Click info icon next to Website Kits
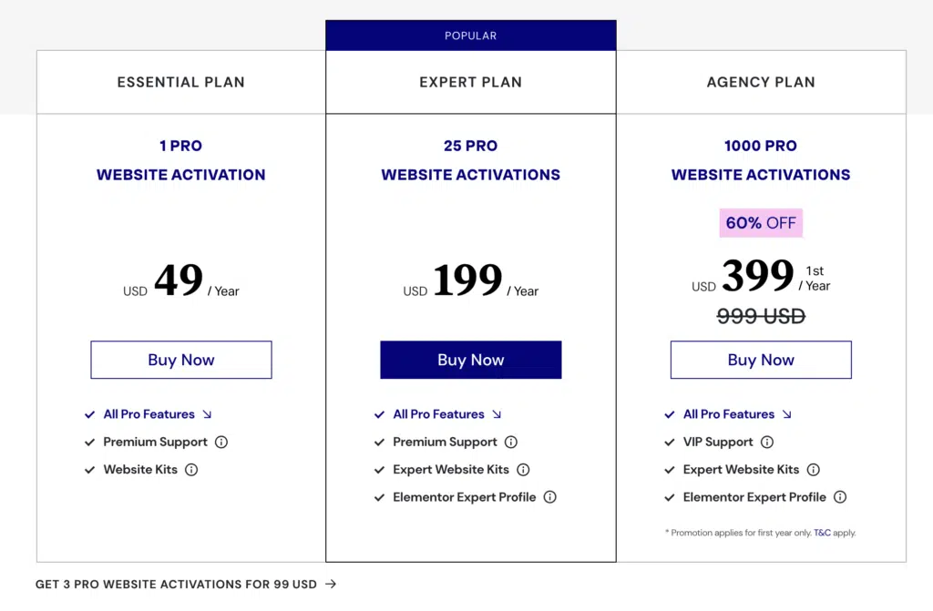 191,470
